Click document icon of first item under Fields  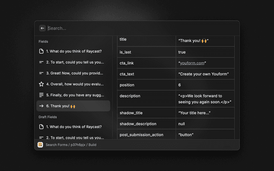pos(42,51)
